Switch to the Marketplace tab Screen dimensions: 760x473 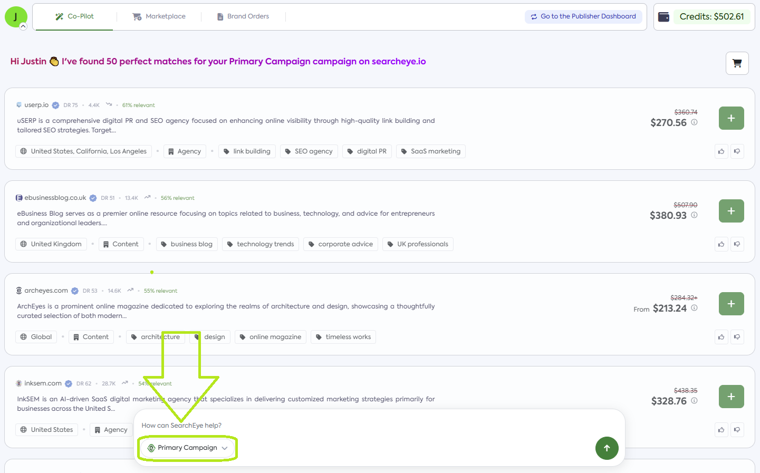pyautogui.click(x=159, y=16)
